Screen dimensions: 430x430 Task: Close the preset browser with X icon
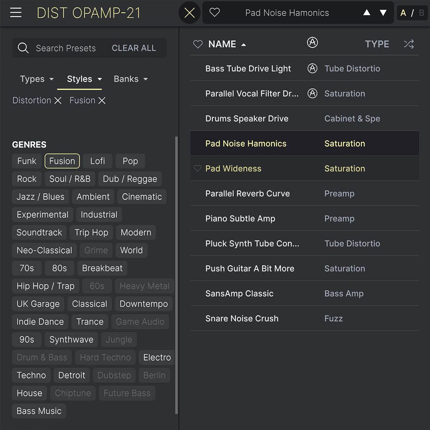tap(190, 13)
